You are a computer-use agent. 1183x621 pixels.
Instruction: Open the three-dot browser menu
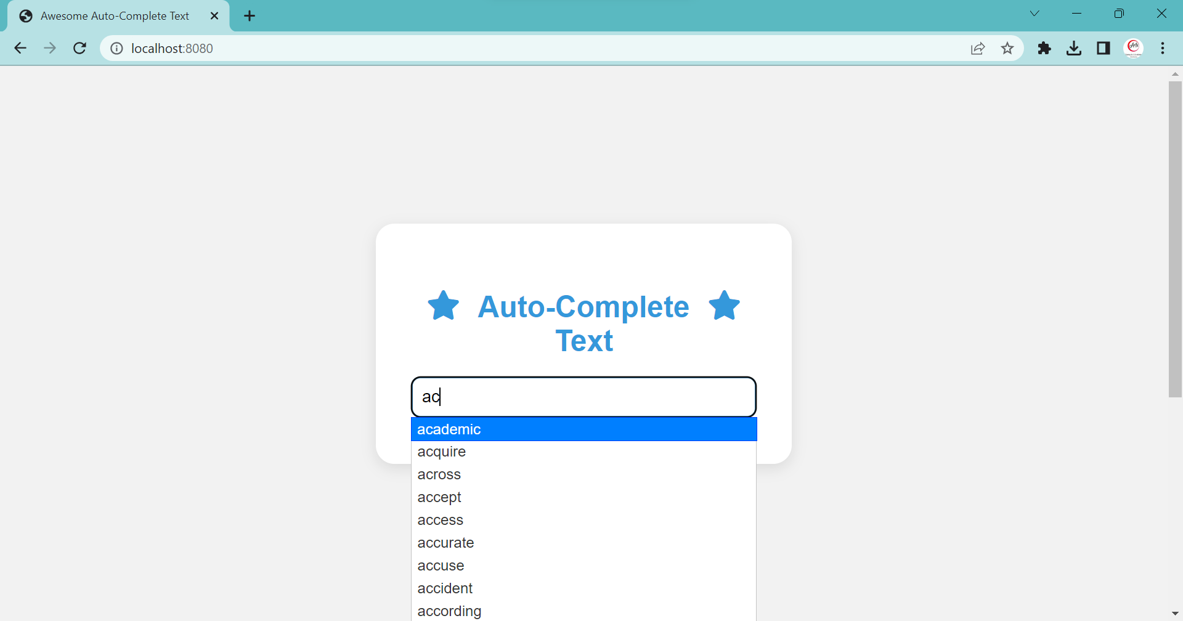(x=1164, y=48)
